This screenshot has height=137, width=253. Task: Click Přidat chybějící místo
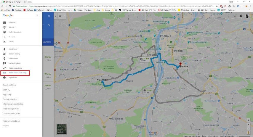[x=11, y=109]
